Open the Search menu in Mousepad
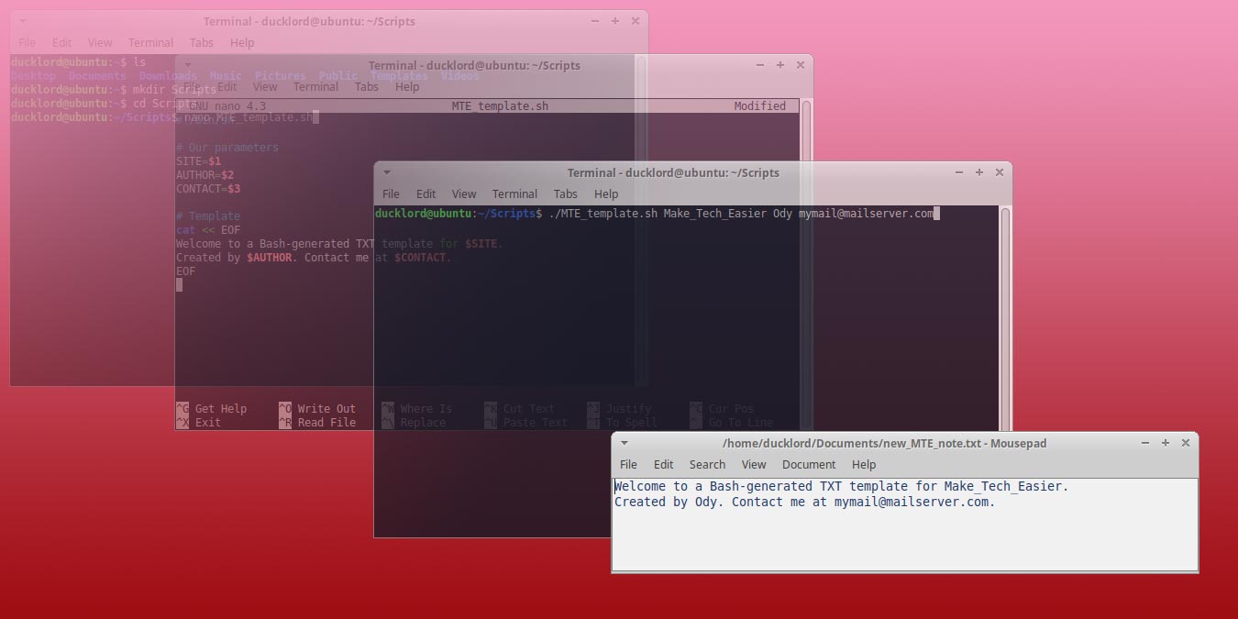 [707, 464]
